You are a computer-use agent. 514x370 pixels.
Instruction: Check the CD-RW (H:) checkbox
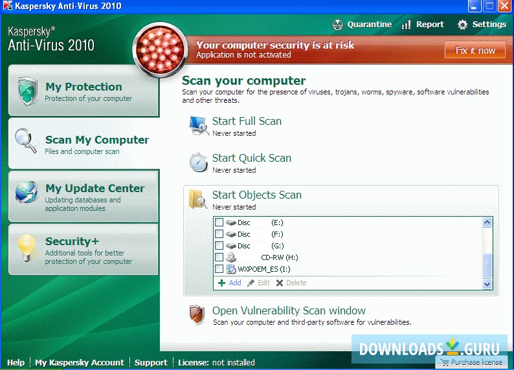pyautogui.click(x=219, y=257)
